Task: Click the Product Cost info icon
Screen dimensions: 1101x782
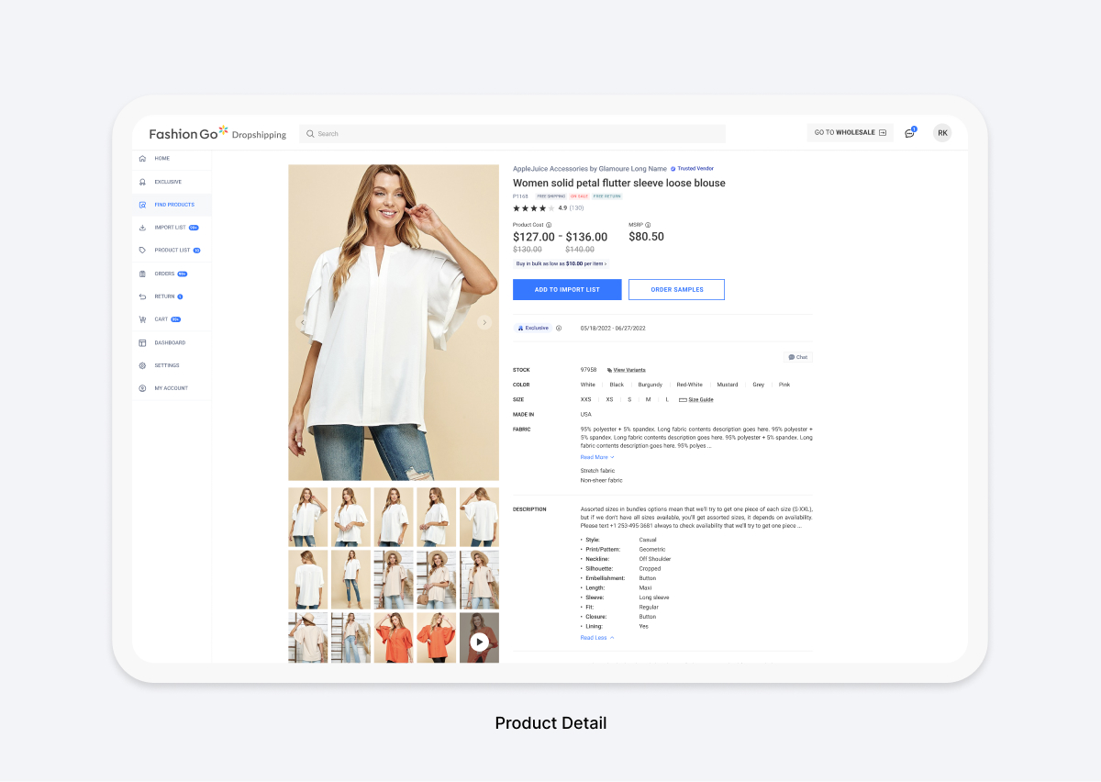Action: point(549,225)
